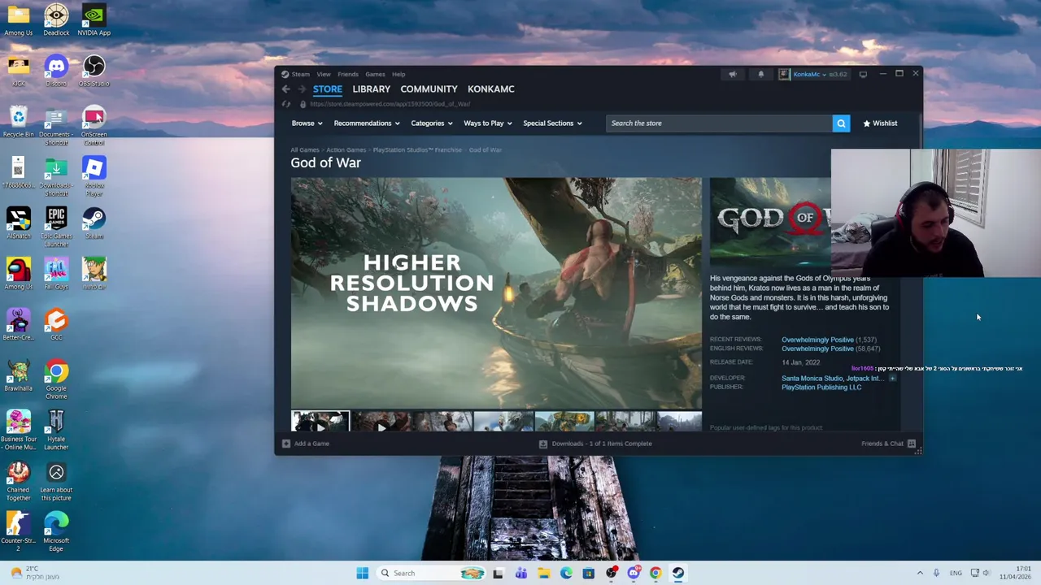Open Discord desktop shortcut
The height and width of the screenshot is (585, 1041).
tap(56, 71)
